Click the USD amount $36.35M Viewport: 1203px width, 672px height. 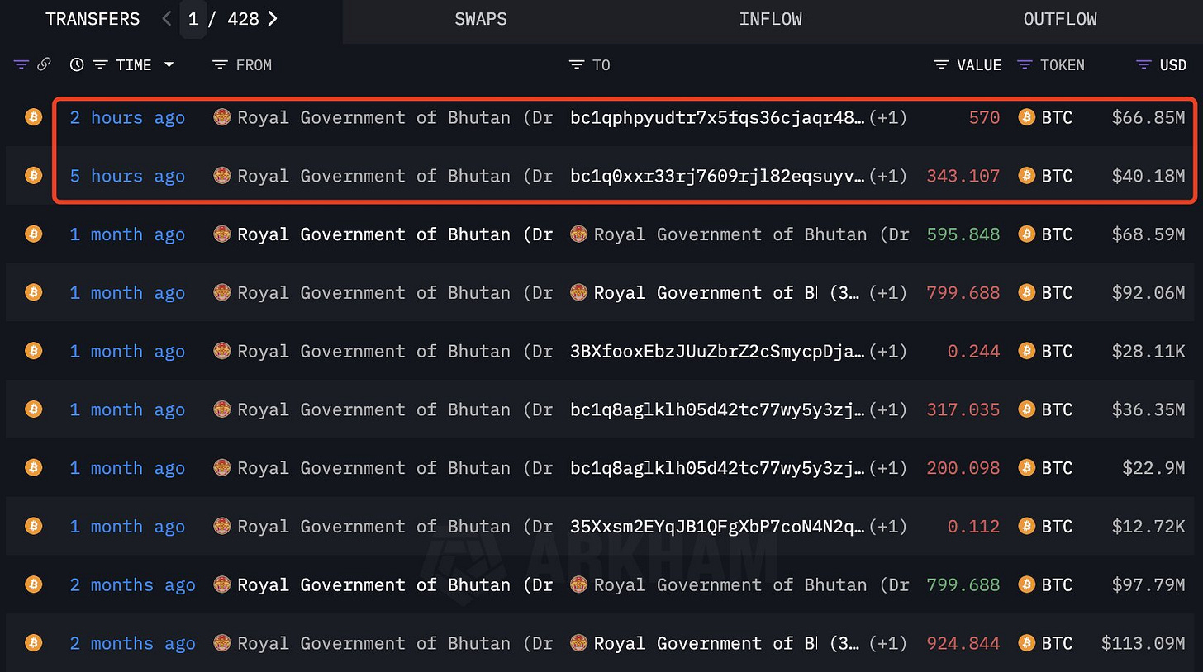(x=1148, y=409)
